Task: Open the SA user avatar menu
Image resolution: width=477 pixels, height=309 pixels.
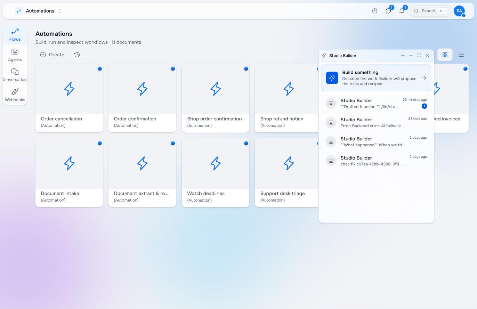Action: pyautogui.click(x=459, y=11)
